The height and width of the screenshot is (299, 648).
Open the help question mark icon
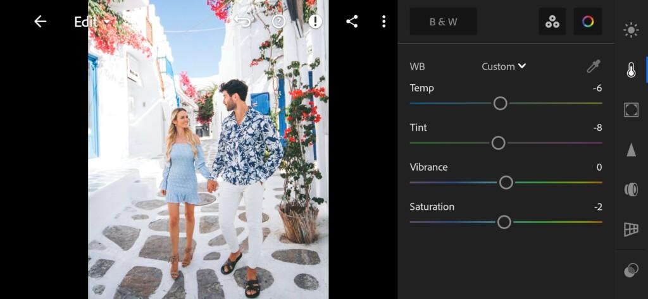point(279,21)
